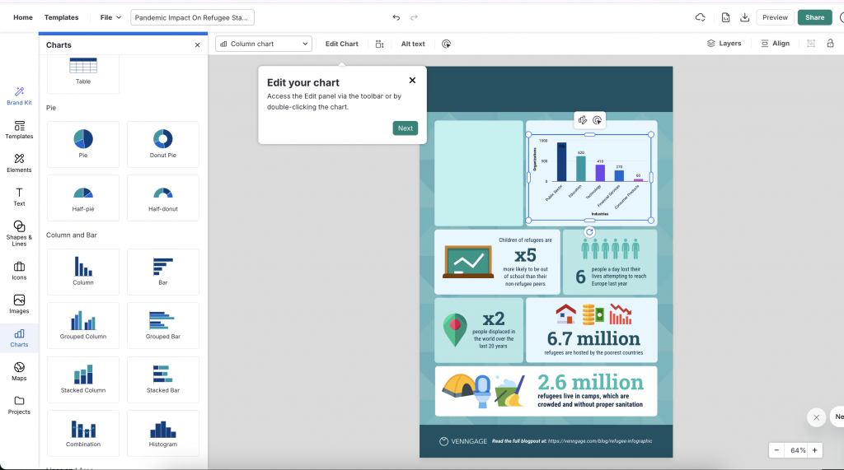The width and height of the screenshot is (844, 470).
Task: Open Templates in top navigation
Action: [61, 17]
